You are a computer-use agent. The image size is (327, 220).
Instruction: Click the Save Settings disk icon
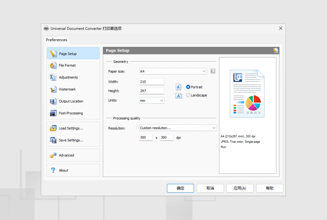click(53, 140)
